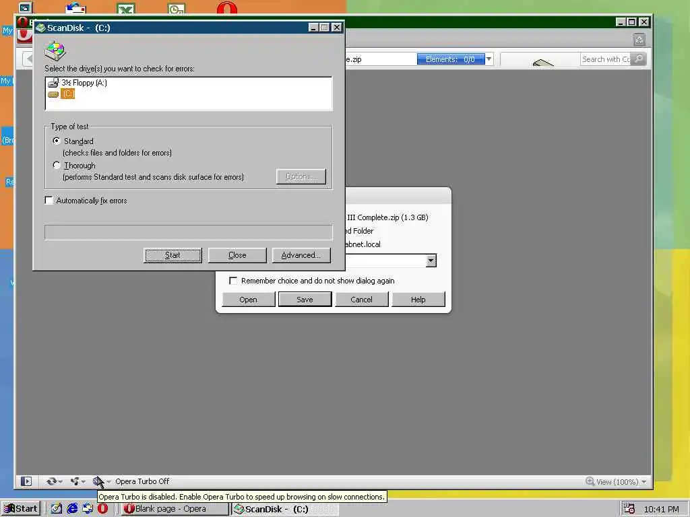Screen dimensions: 690x517
Task: Click the monitor desktop shortcut icon
Action: (x=26, y=7)
